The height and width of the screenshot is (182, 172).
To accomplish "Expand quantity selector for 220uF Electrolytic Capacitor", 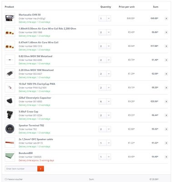I will [105, 101].
